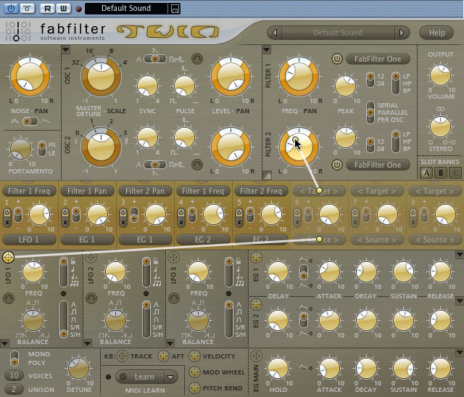Image resolution: width=464 pixels, height=397 pixels.
Task: Toggle Mono/Poly switch
Action: [14, 359]
